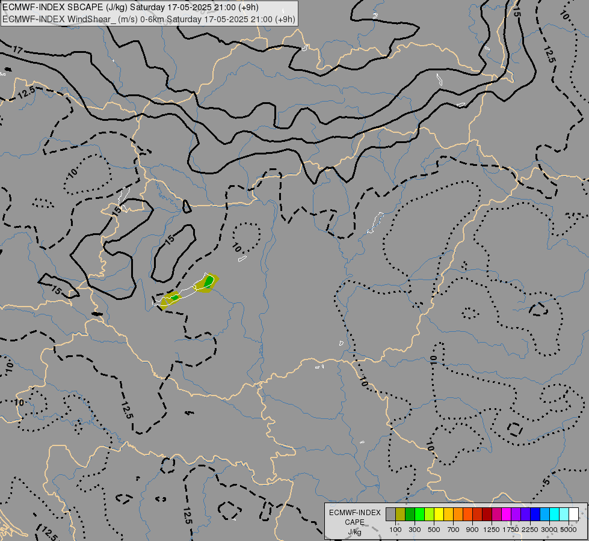Click the dotted contour label 5
This screenshot has height=541, width=589.
pyautogui.click(x=546, y=481)
